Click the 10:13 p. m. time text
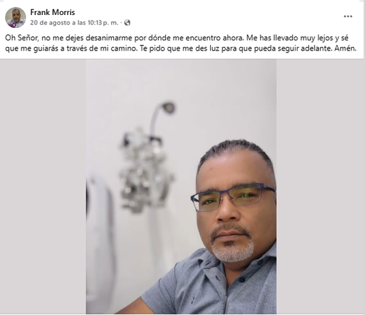The width and height of the screenshot is (365, 315). click(102, 23)
